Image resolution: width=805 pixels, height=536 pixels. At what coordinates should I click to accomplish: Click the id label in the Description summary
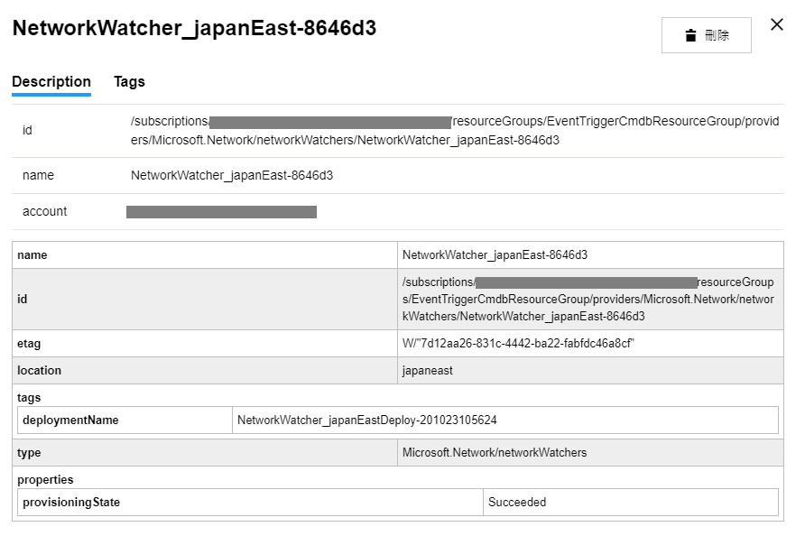tap(27, 131)
